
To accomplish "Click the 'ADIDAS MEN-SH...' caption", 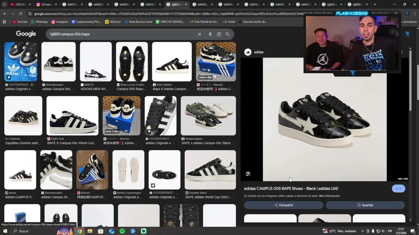I will pyautogui.click(x=95, y=89).
